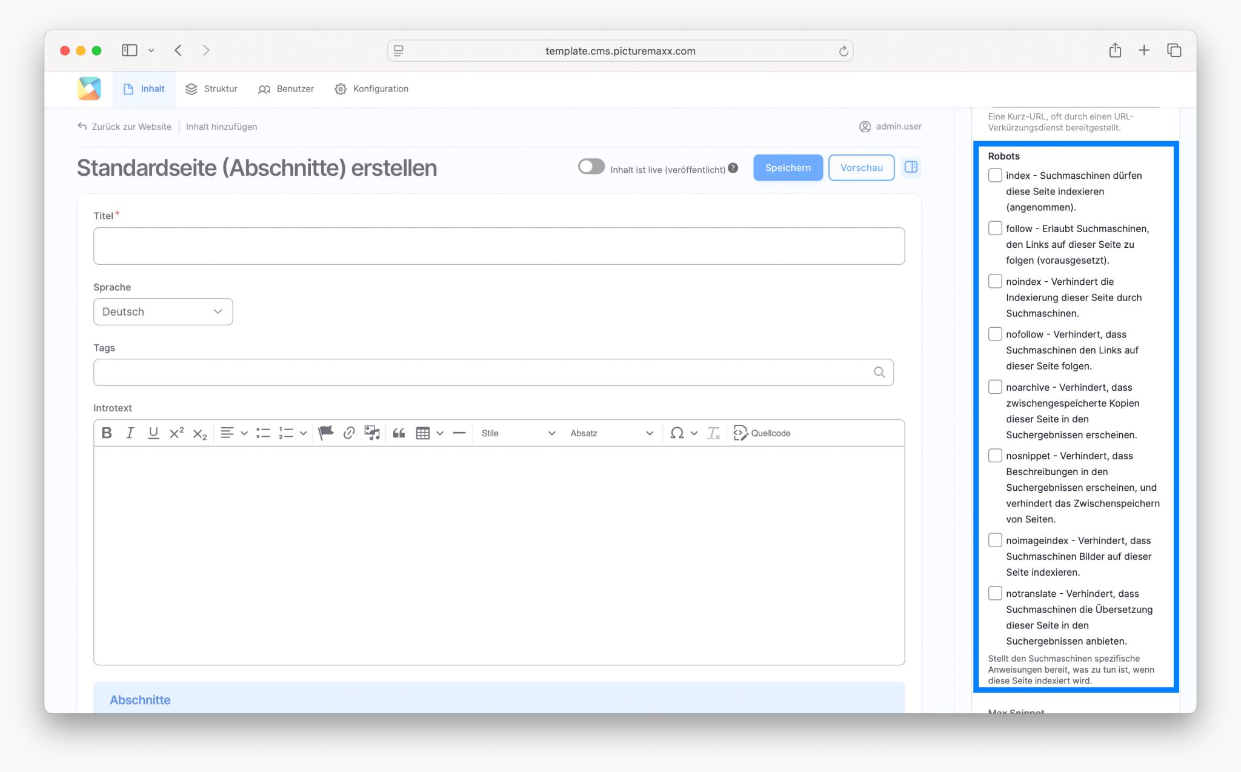Click the superscript icon
The height and width of the screenshot is (772, 1241).
click(176, 433)
